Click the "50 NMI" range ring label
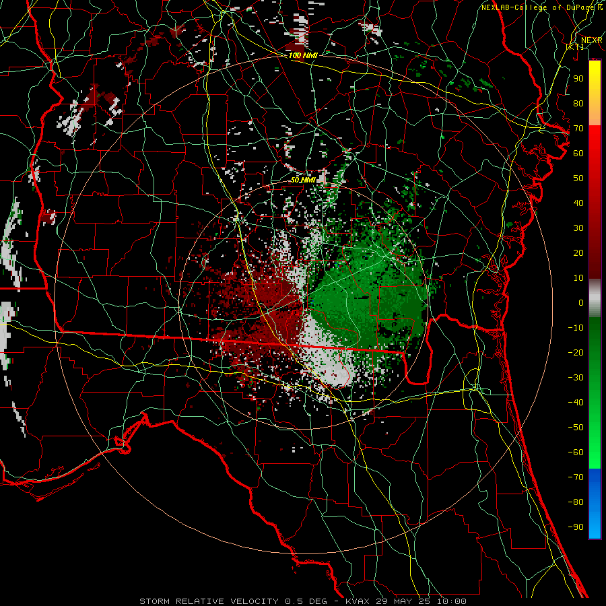Screen dimensions: 606x606 [303, 180]
